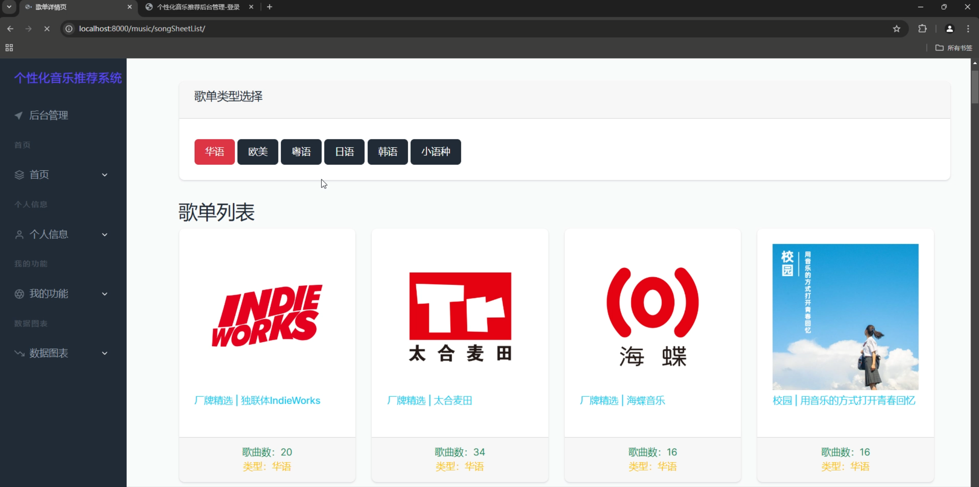
Task: Open the apps grid icon in bookmarks bar
Action: [9, 48]
